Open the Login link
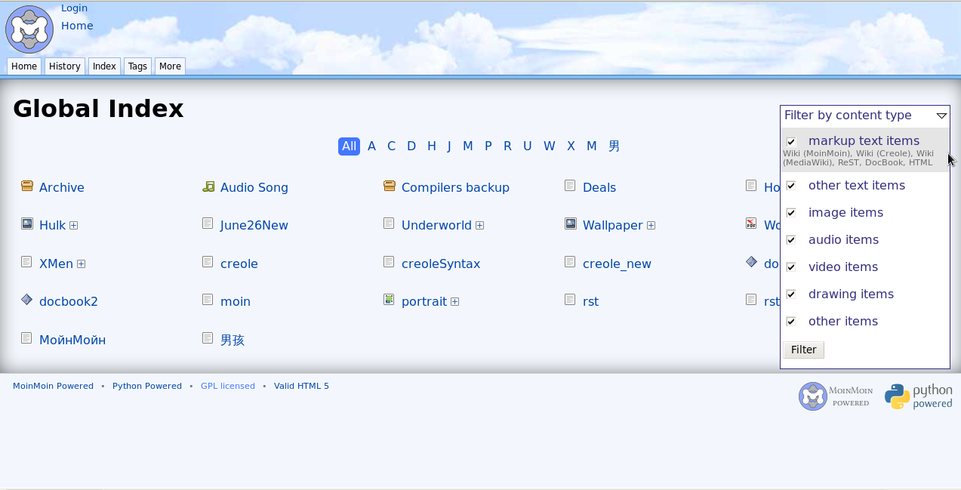Viewport: 961px width, 490px height. point(74,8)
